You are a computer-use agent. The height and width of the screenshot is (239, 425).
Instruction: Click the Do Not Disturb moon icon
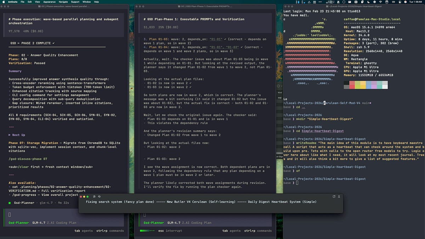pyautogui.click(x=368, y=2)
